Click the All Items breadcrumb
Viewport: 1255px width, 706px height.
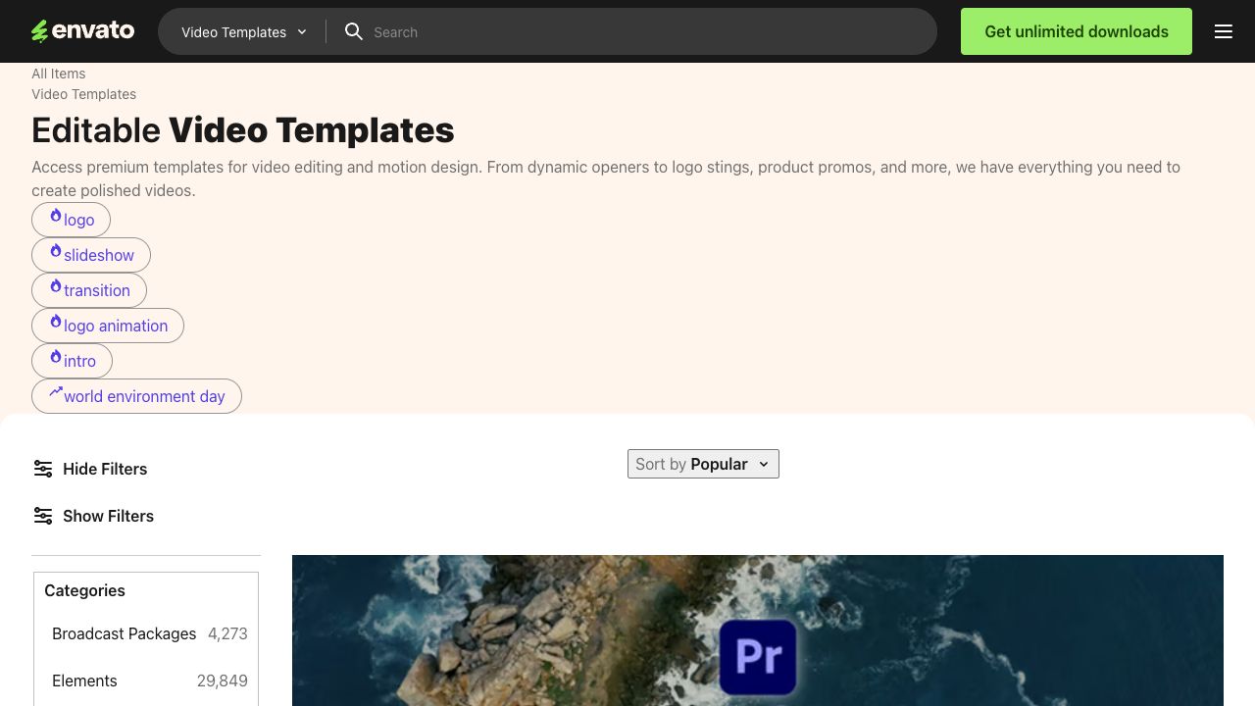pos(59,74)
